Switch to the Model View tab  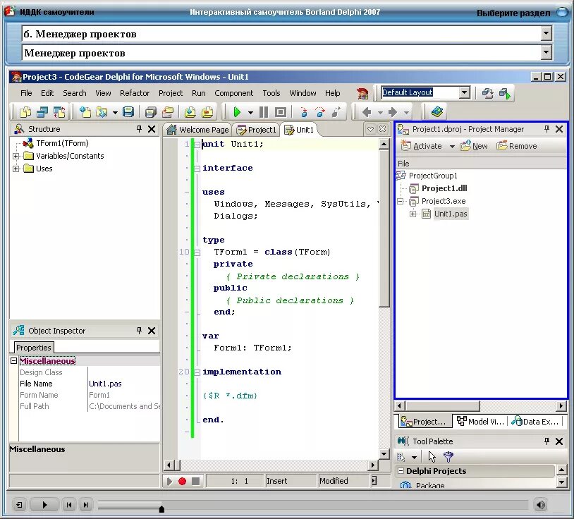click(481, 421)
